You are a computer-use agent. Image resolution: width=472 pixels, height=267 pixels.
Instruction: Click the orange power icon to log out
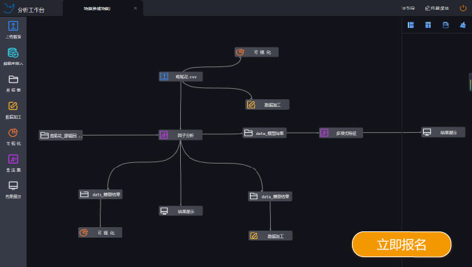tap(463, 8)
